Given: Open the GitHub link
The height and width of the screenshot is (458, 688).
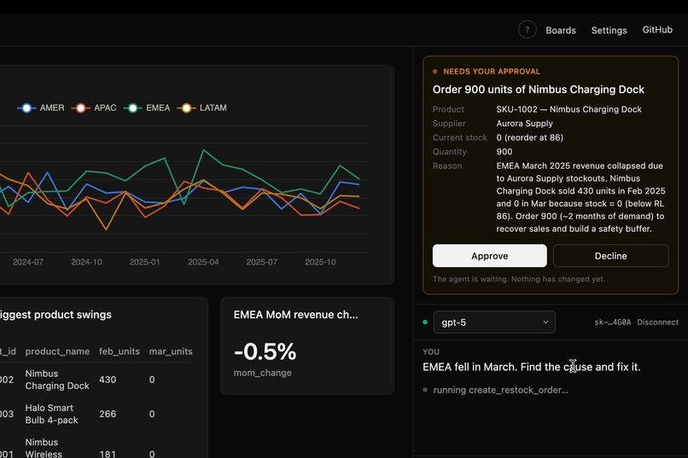Looking at the screenshot, I should click(657, 30).
